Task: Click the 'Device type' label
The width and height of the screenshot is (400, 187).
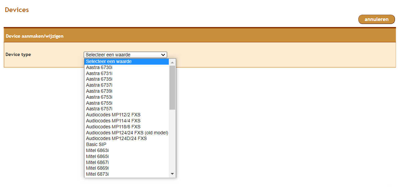Action: [18, 55]
